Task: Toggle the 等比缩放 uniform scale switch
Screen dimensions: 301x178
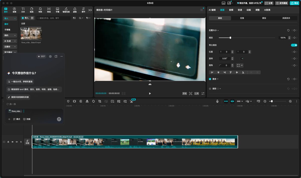Action: [294, 45]
